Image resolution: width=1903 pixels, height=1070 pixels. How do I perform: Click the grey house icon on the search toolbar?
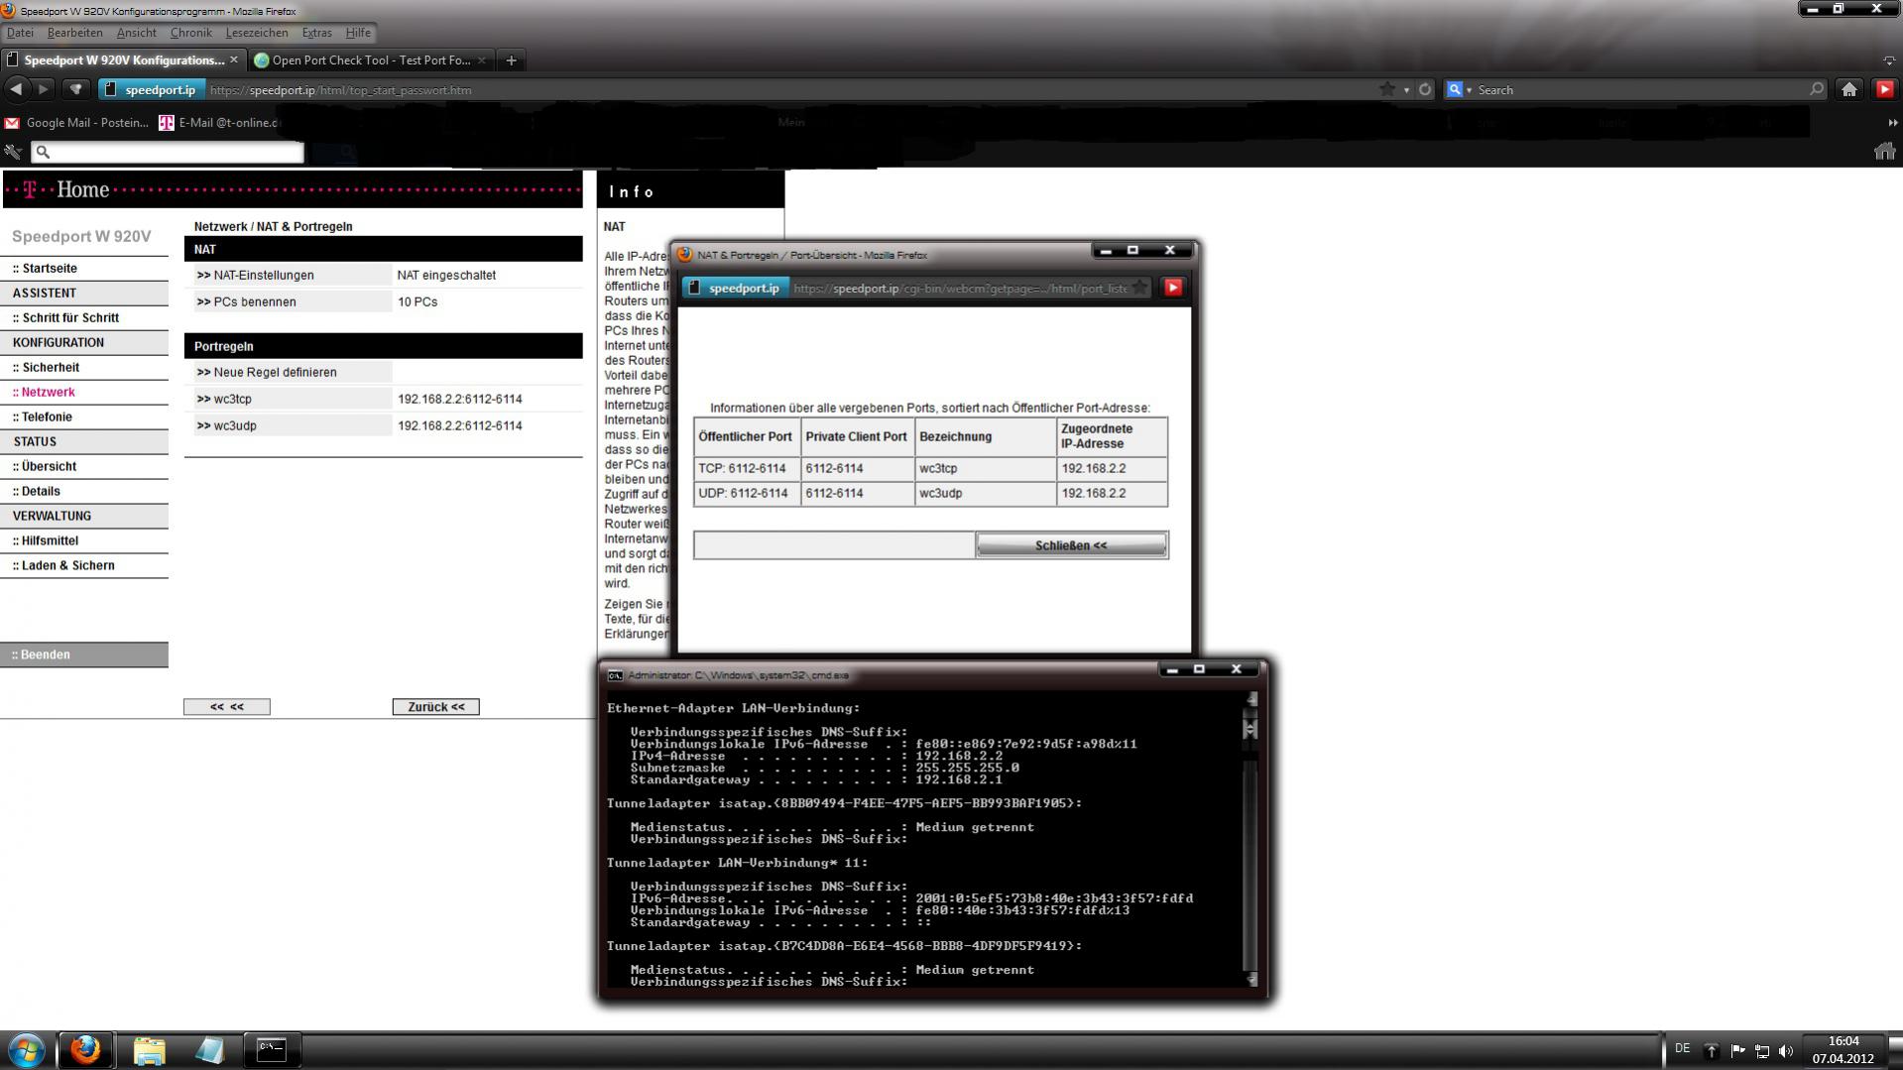click(1884, 151)
